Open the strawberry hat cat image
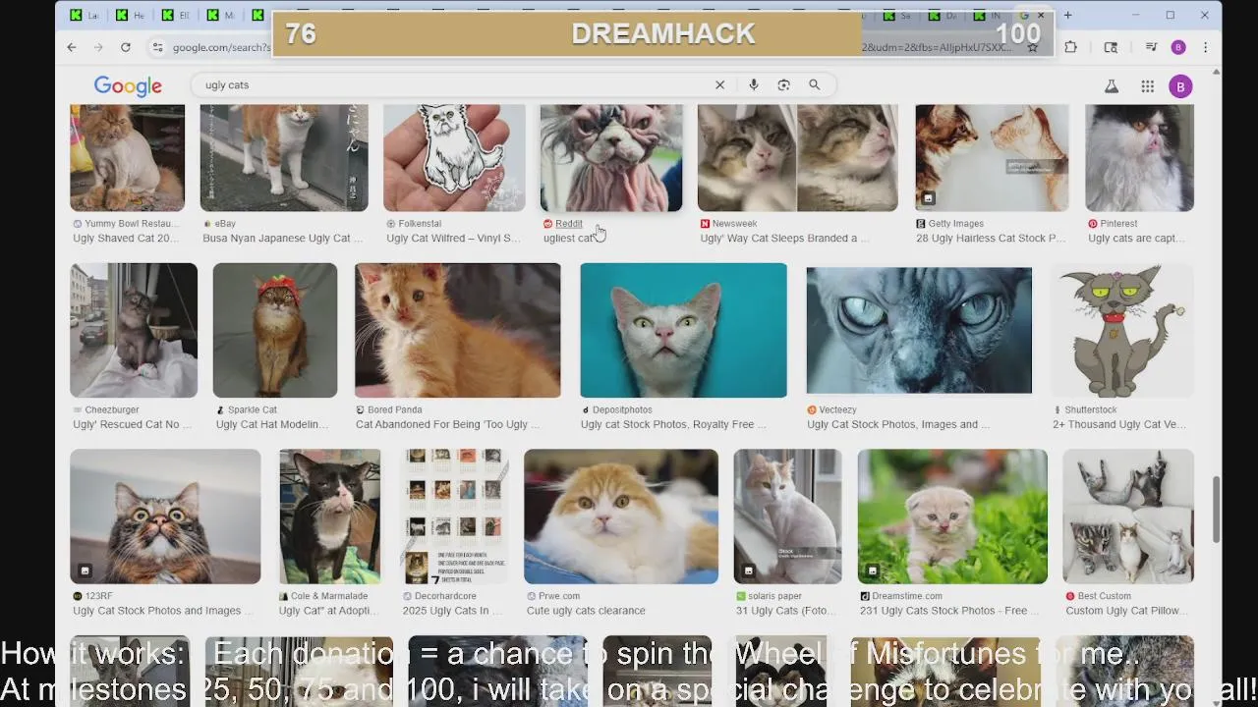 (x=275, y=330)
